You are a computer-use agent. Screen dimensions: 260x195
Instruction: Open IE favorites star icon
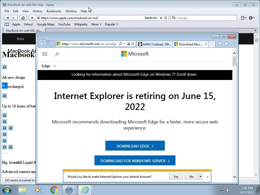[x=226, y=44]
